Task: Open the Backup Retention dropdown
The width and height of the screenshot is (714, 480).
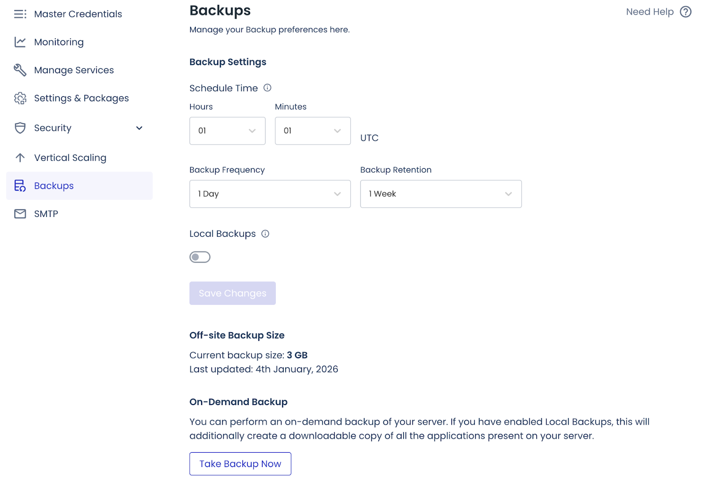Action: tap(440, 194)
